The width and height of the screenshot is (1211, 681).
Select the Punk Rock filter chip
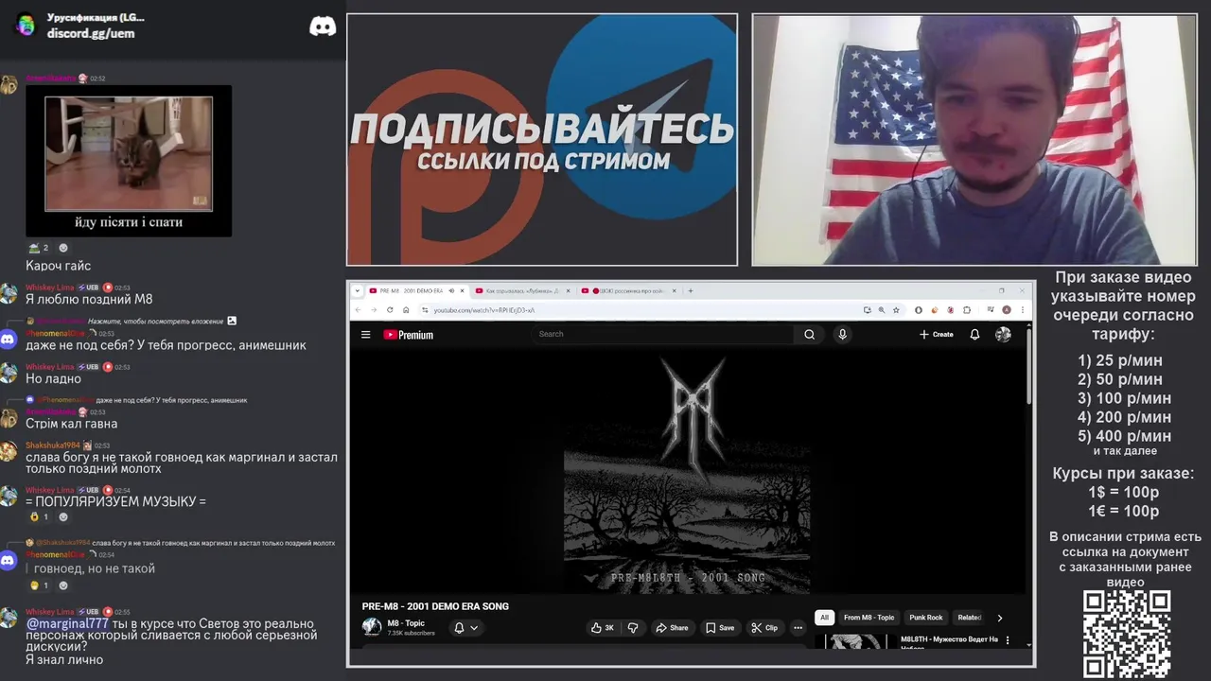[x=926, y=618]
